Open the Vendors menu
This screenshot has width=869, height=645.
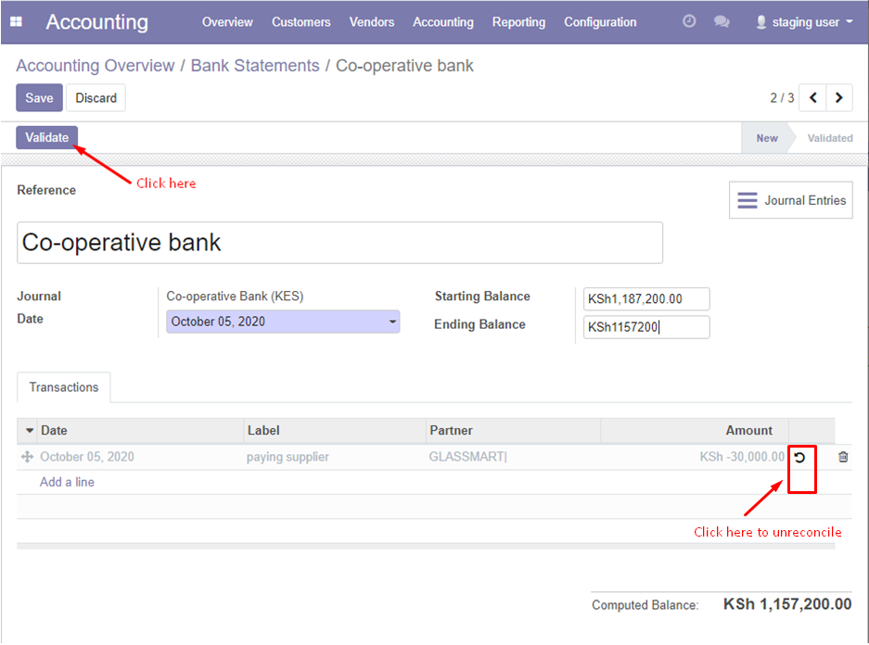pyautogui.click(x=371, y=22)
